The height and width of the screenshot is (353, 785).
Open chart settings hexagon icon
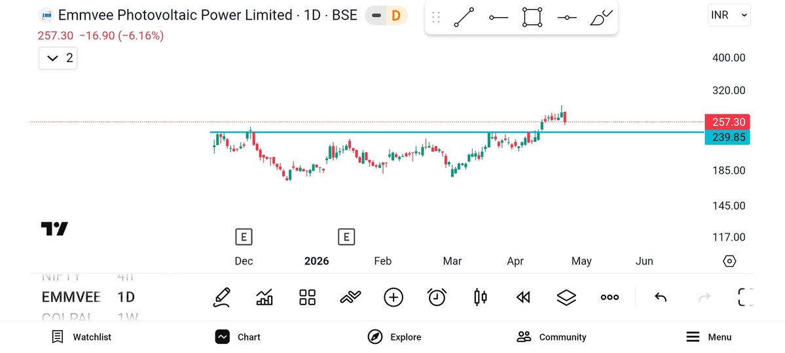pos(730,261)
